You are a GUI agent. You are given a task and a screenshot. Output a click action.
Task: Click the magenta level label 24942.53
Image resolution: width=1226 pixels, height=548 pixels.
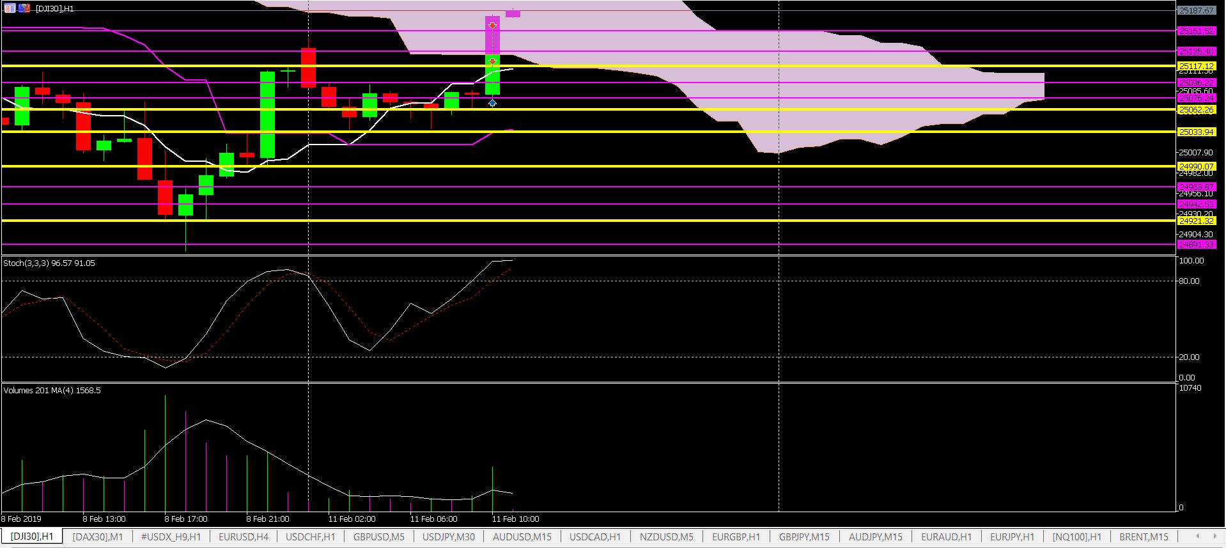[x=1197, y=204]
